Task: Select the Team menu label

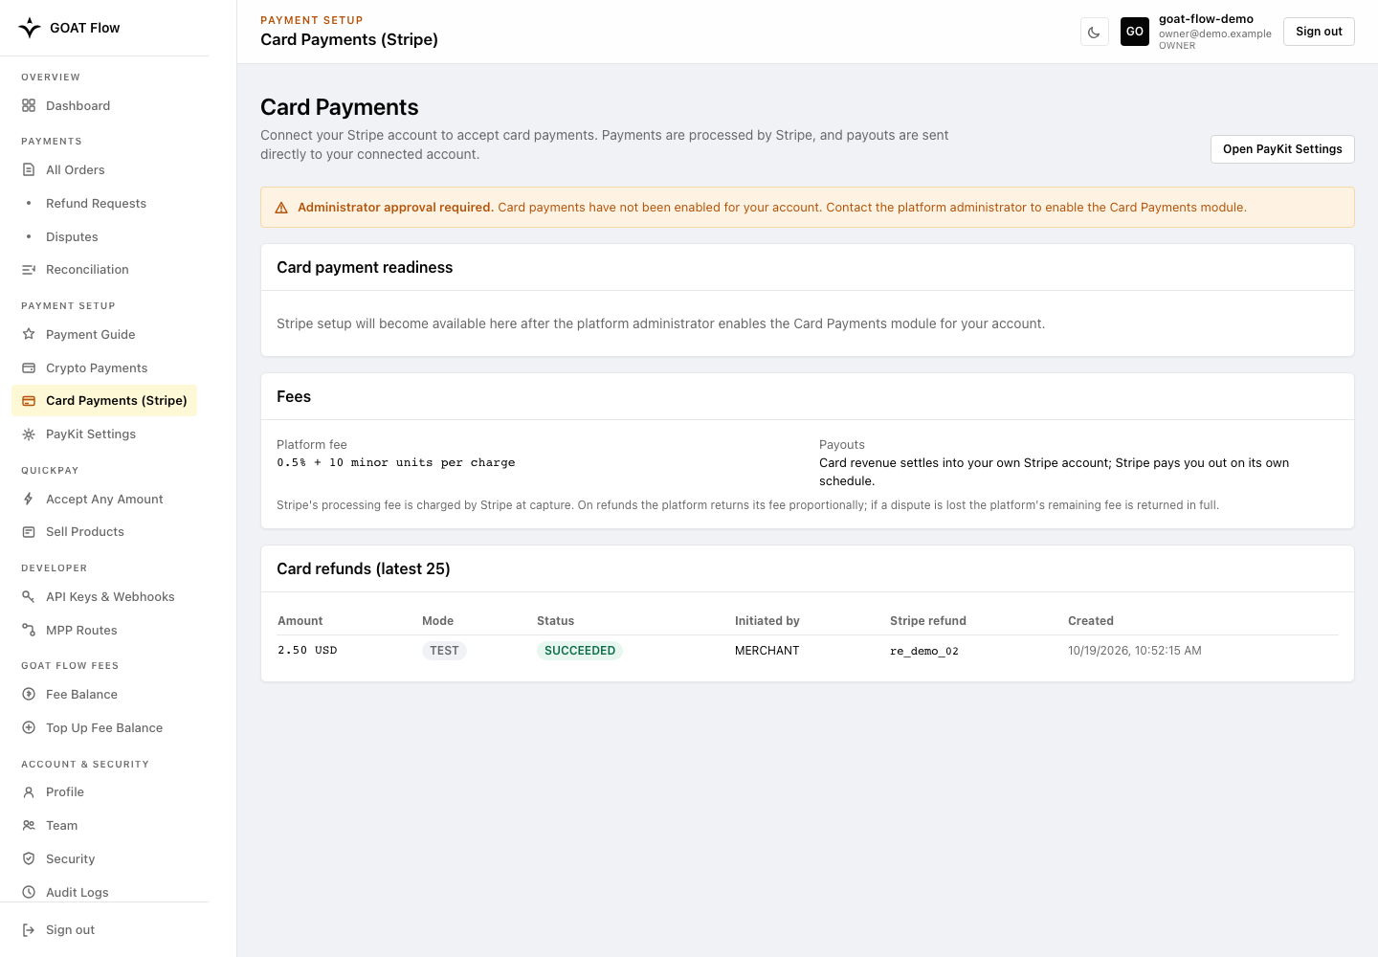Action: click(61, 826)
